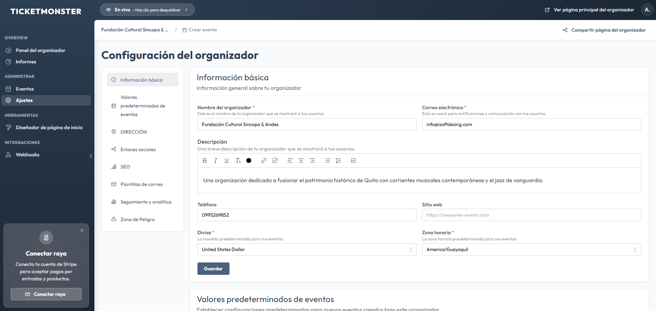Click the Teléfono input field
Viewport: 656px width, 311px height.
307,215
